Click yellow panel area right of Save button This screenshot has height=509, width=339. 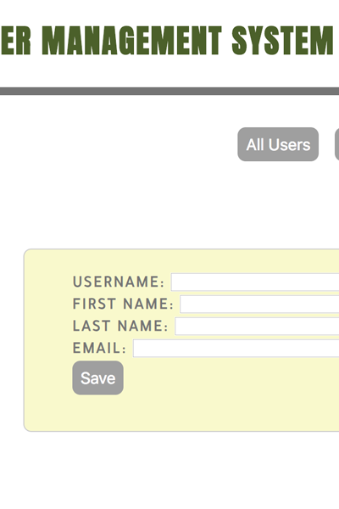click(231, 378)
